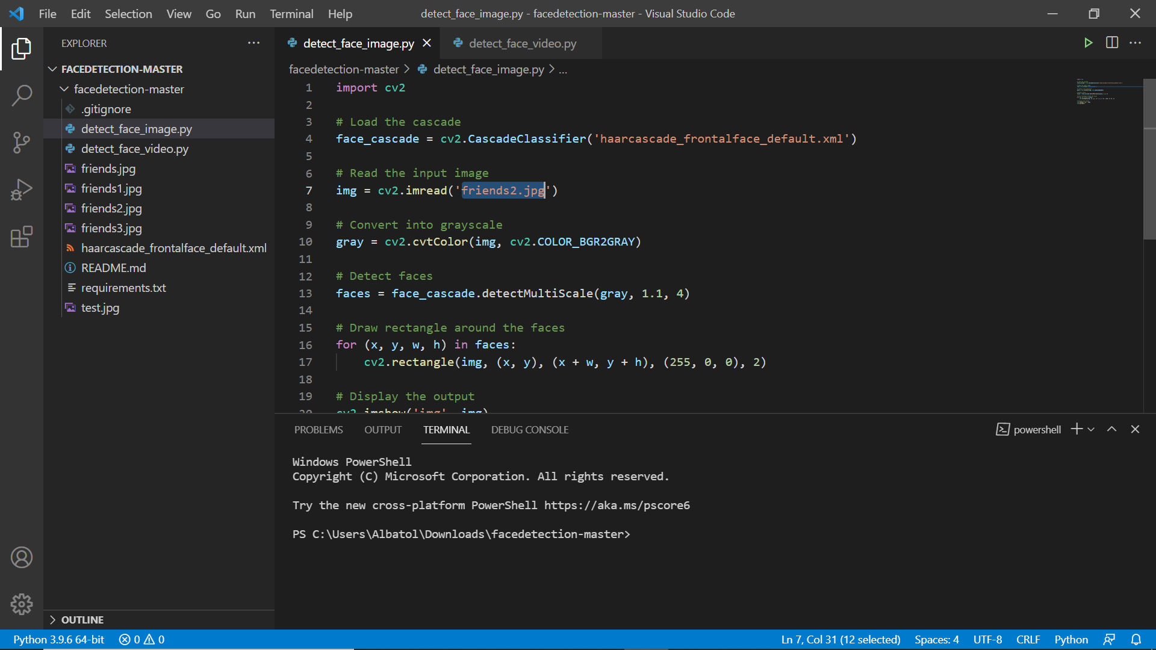Image resolution: width=1156 pixels, height=650 pixels.
Task: Open the Search view in activity bar
Action: 22,95
